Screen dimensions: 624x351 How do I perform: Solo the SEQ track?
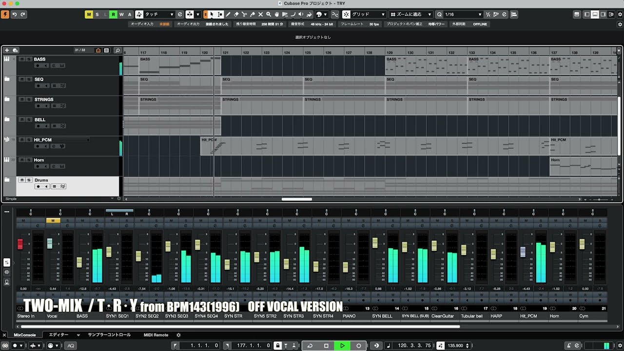(29, 79)
